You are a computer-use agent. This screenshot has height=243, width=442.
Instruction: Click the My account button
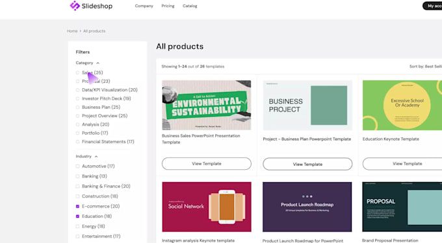pos(432,6)
